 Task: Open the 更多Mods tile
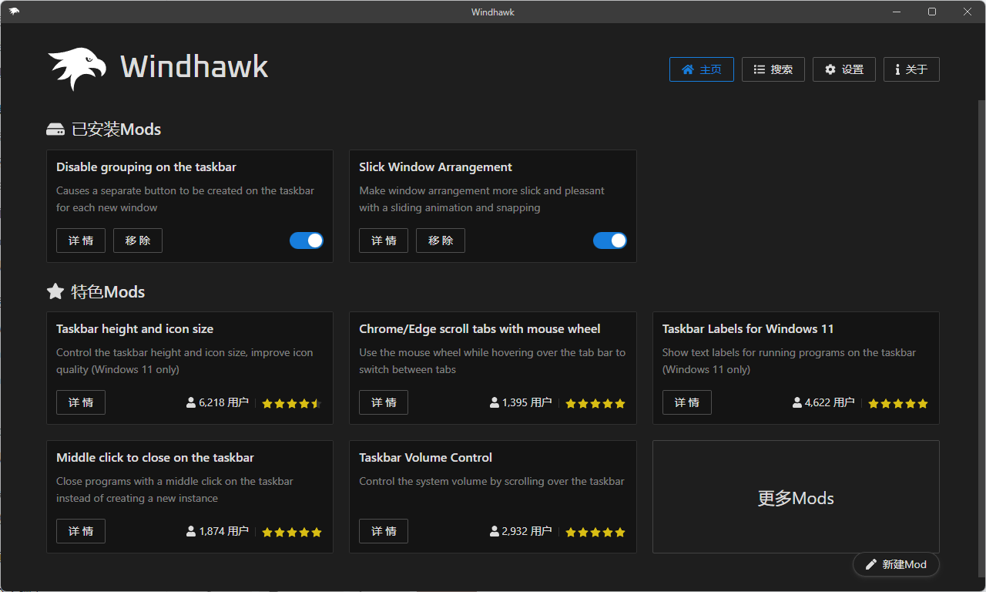[796, 497]
